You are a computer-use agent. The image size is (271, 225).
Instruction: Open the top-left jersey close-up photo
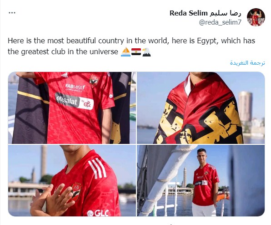pyautogui.click(x=72, y=108)
